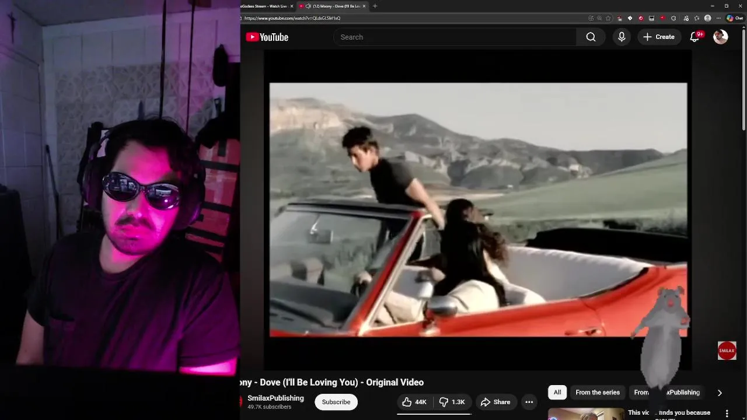Open browser profile icon in toolbar

[x=707, y=18]
